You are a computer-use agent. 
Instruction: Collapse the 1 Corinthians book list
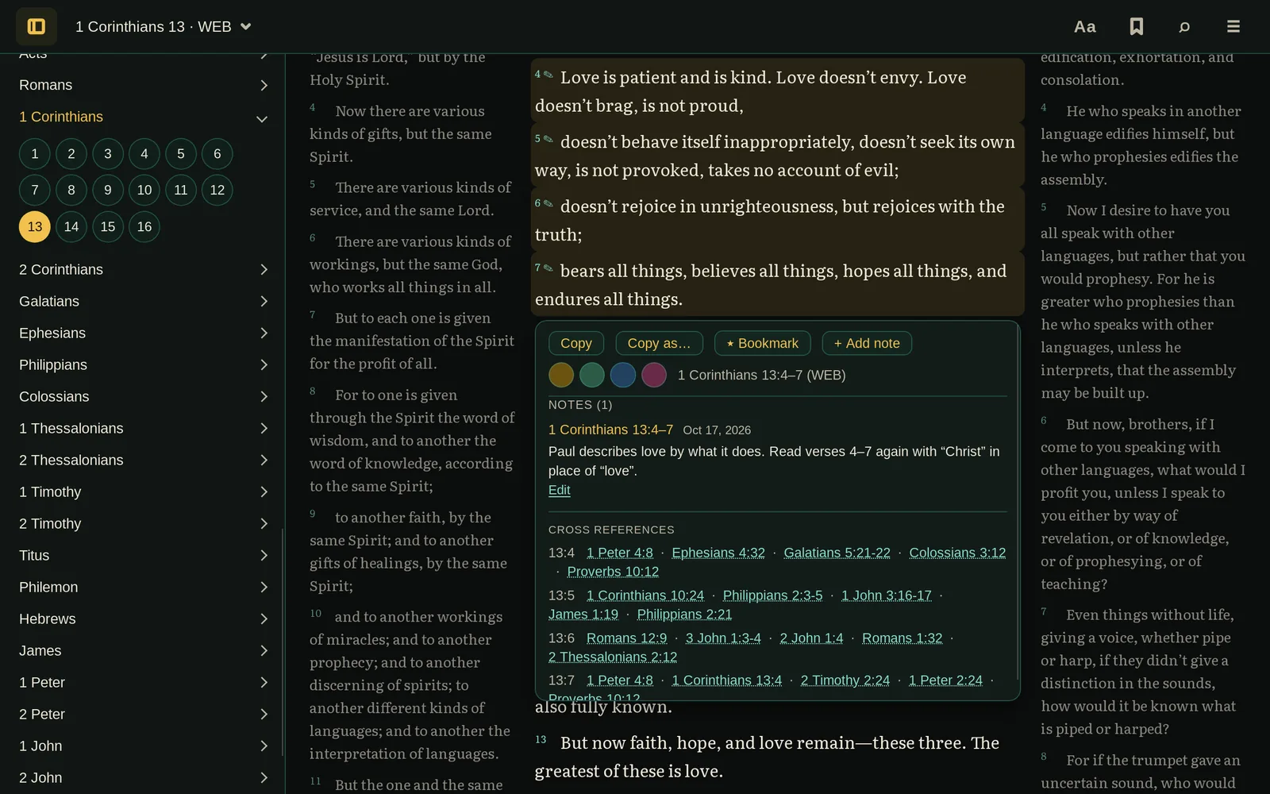point(143,117)
